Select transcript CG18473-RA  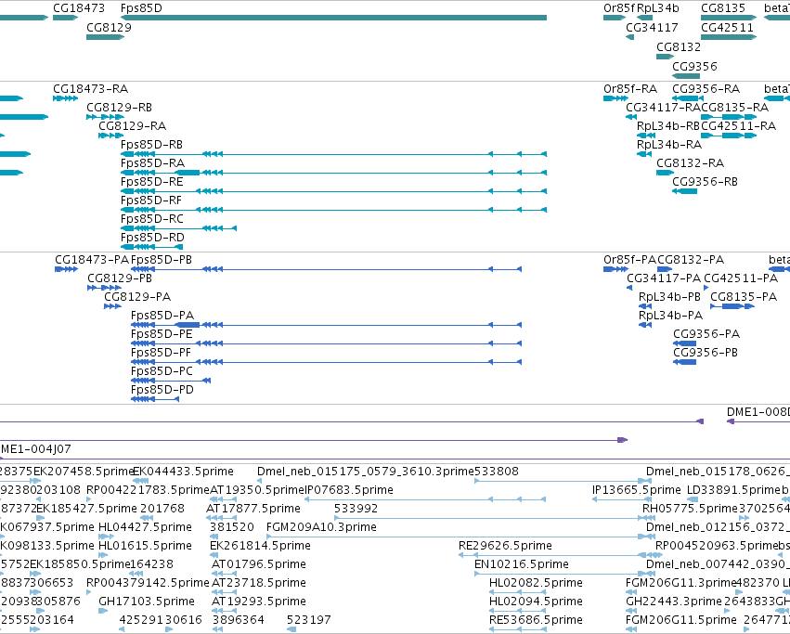pos(91,89)
